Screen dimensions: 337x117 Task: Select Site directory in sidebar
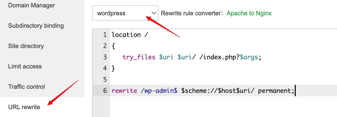[26, 46]
